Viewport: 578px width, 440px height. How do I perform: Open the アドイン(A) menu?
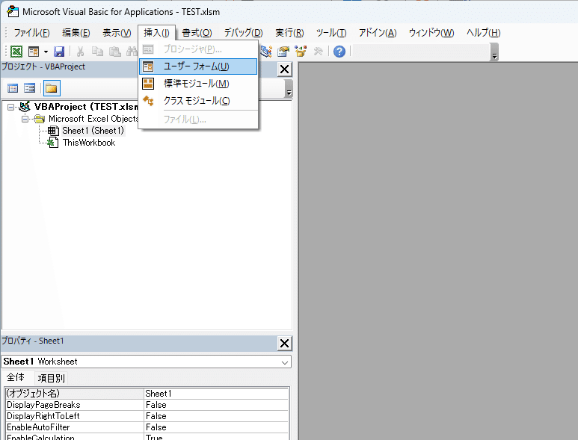(378, 33)
